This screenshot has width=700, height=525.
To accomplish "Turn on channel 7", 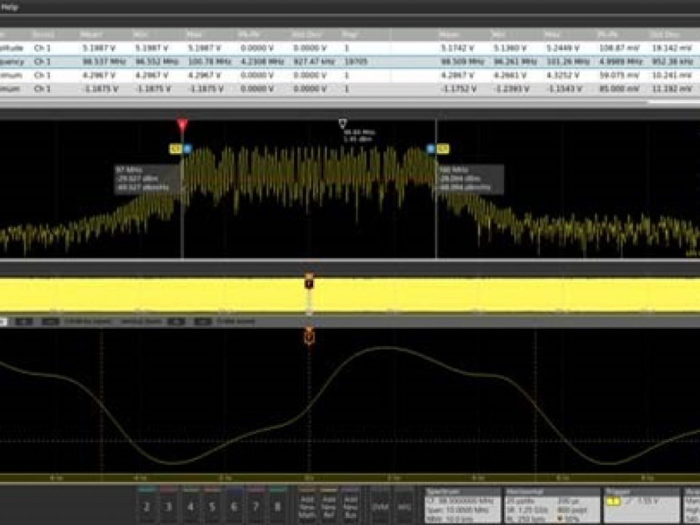I will (x=256, y=505).
